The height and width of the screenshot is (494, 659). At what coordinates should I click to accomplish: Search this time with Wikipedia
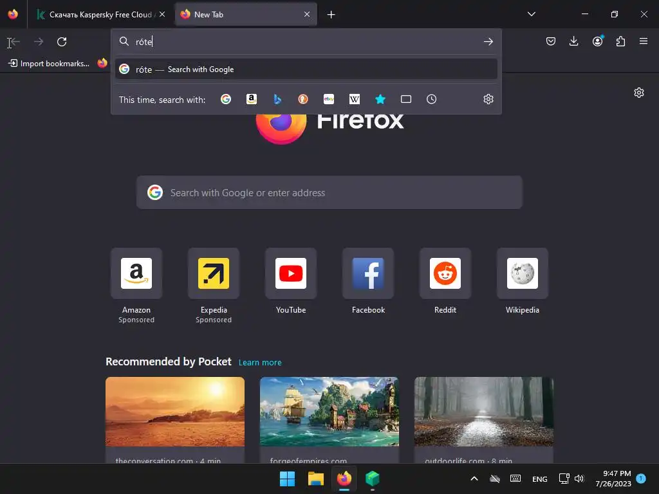[355, 99]
